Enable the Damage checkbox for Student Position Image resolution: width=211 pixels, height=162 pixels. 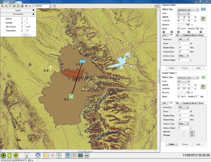[183, 135]
